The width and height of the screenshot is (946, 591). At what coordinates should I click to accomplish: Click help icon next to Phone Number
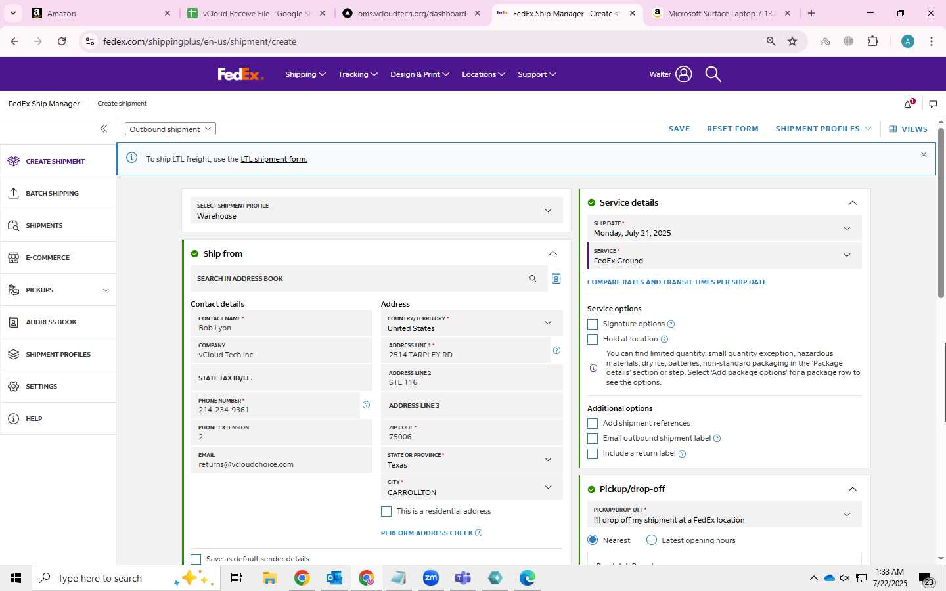[366, 405]
